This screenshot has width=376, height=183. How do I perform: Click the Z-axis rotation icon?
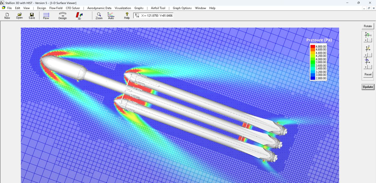click(x=367, y=61)
